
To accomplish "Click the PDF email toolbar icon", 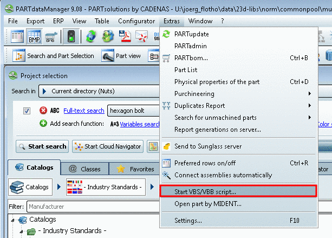I will pyautogui.click(x=141, y=36).
